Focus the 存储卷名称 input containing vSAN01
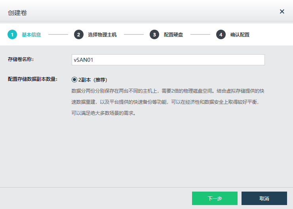293x209 pixels. click(168, 60)
